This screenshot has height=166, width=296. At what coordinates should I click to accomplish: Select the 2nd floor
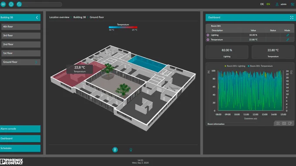coord(21,44)
